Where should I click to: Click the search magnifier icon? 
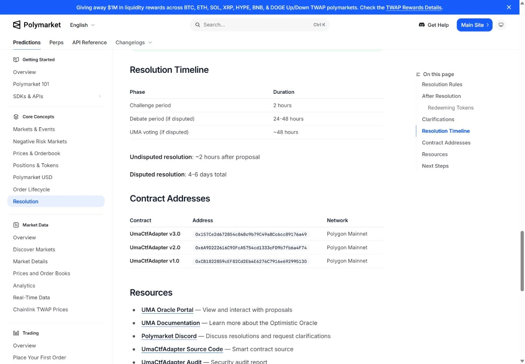[x=198, y=25]
